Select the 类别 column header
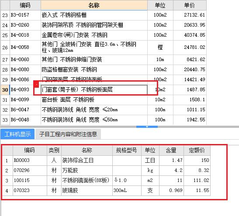The height and width of the screenshot is (216, 239). tap(54, 151)
